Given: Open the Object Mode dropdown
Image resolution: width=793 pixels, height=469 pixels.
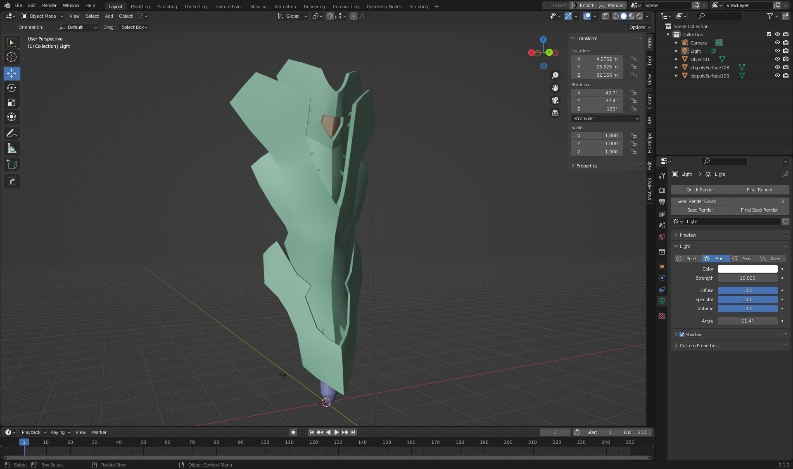Looking at the screenshot, I should coord(42,16).
